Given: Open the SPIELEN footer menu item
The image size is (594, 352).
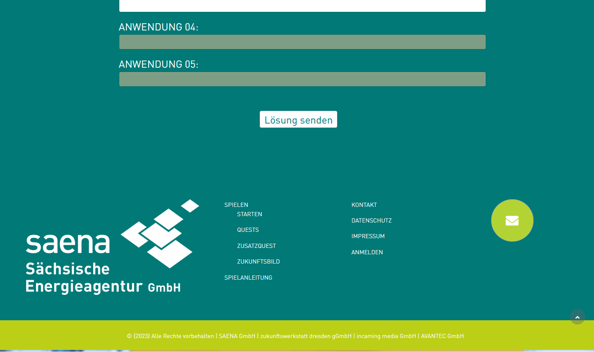Looking at the screenshot, I should coord(236,205).
